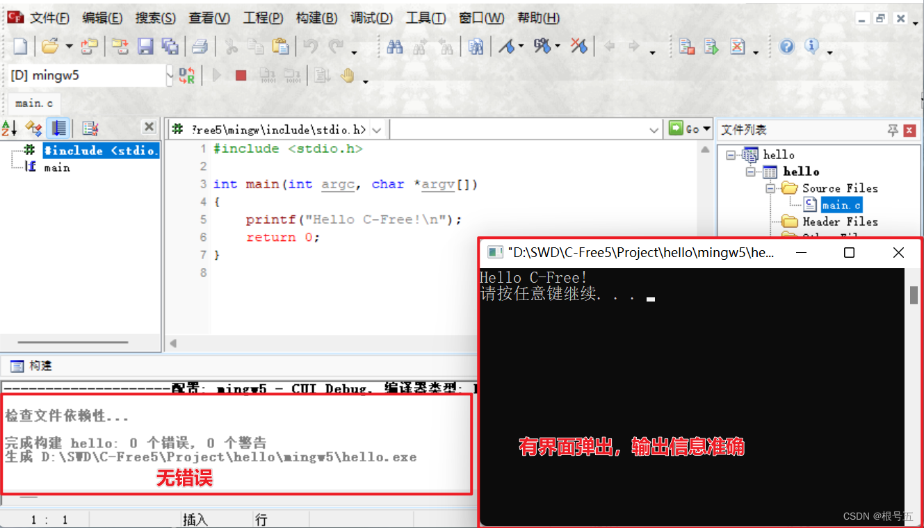
Task: Open the dropdown arrow beside Go
Action: [x=707, y=129]
